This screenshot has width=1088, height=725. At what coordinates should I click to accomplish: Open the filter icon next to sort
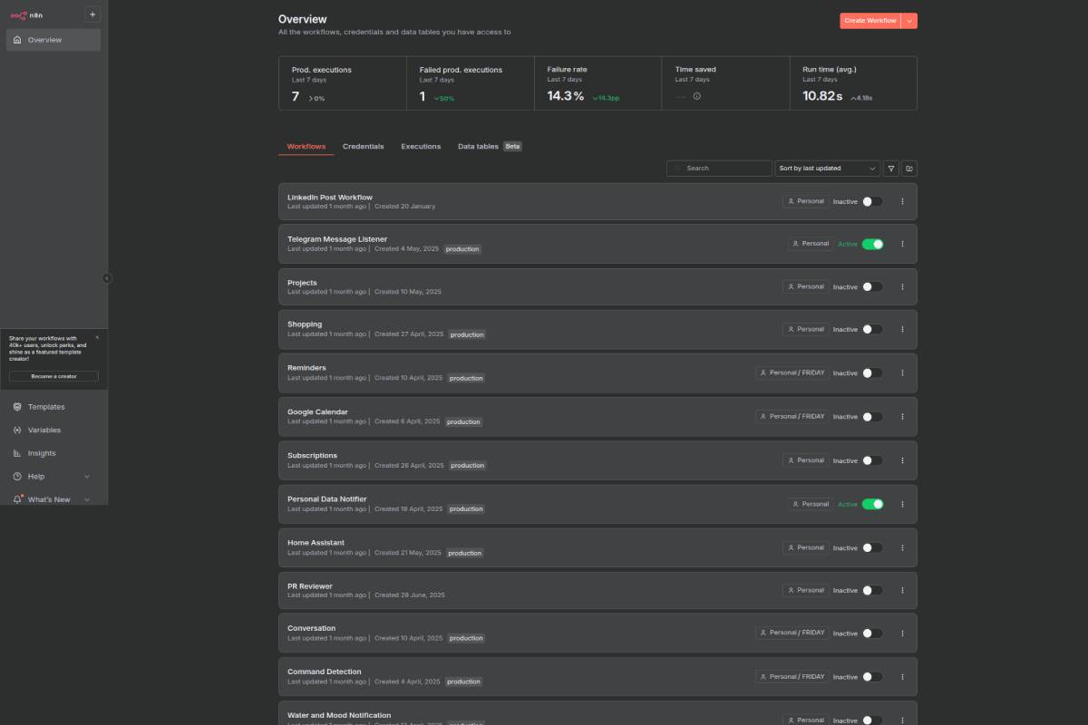tap(891, 169)
